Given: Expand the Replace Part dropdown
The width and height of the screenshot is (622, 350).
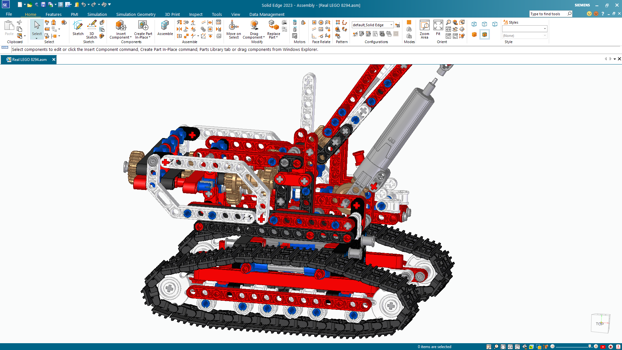Looking at the screenshot, I should [277, 37].
